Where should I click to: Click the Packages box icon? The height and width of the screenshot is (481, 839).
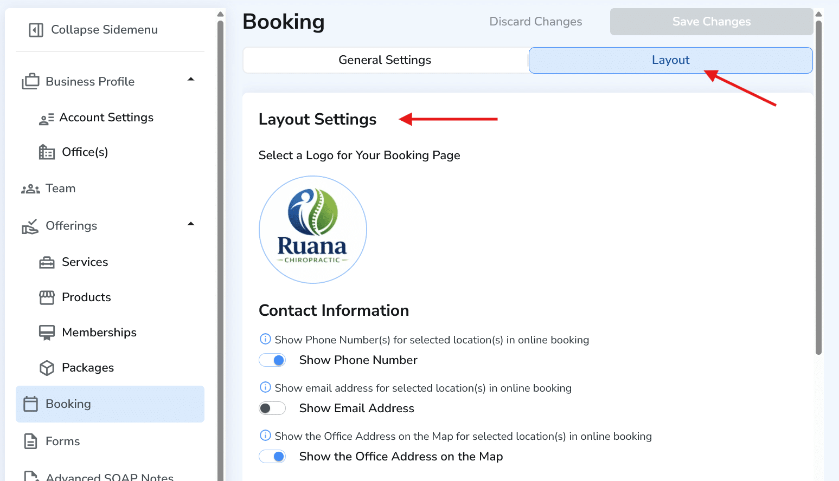pyautogui.click(x=47, y=368)
